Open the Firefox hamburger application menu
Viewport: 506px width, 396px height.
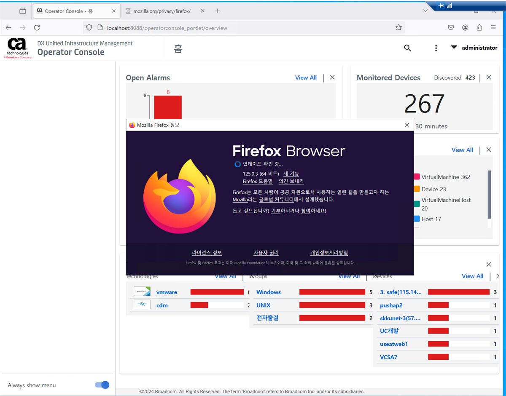click(493, 27)
